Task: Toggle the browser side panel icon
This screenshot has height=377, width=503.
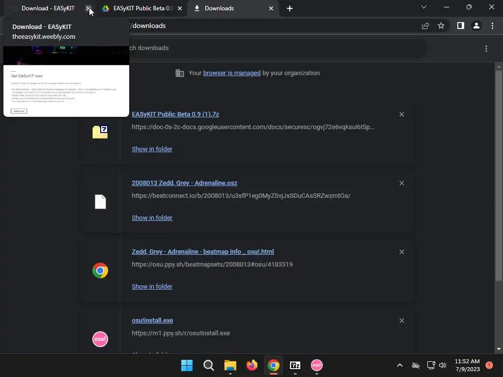Action: 461,26
